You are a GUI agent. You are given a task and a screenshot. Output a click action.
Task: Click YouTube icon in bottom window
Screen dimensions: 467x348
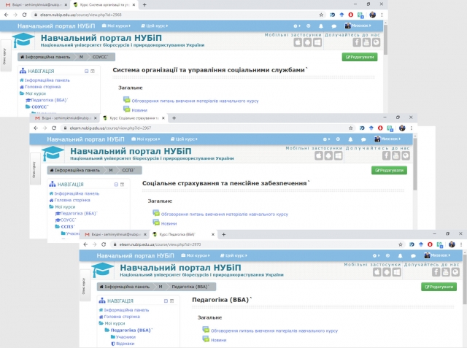(446, 272)
